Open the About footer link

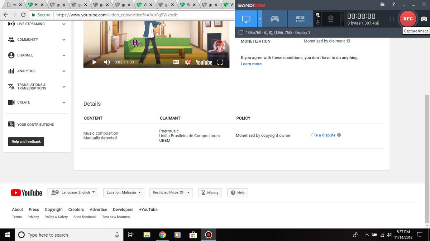point(17,210)
